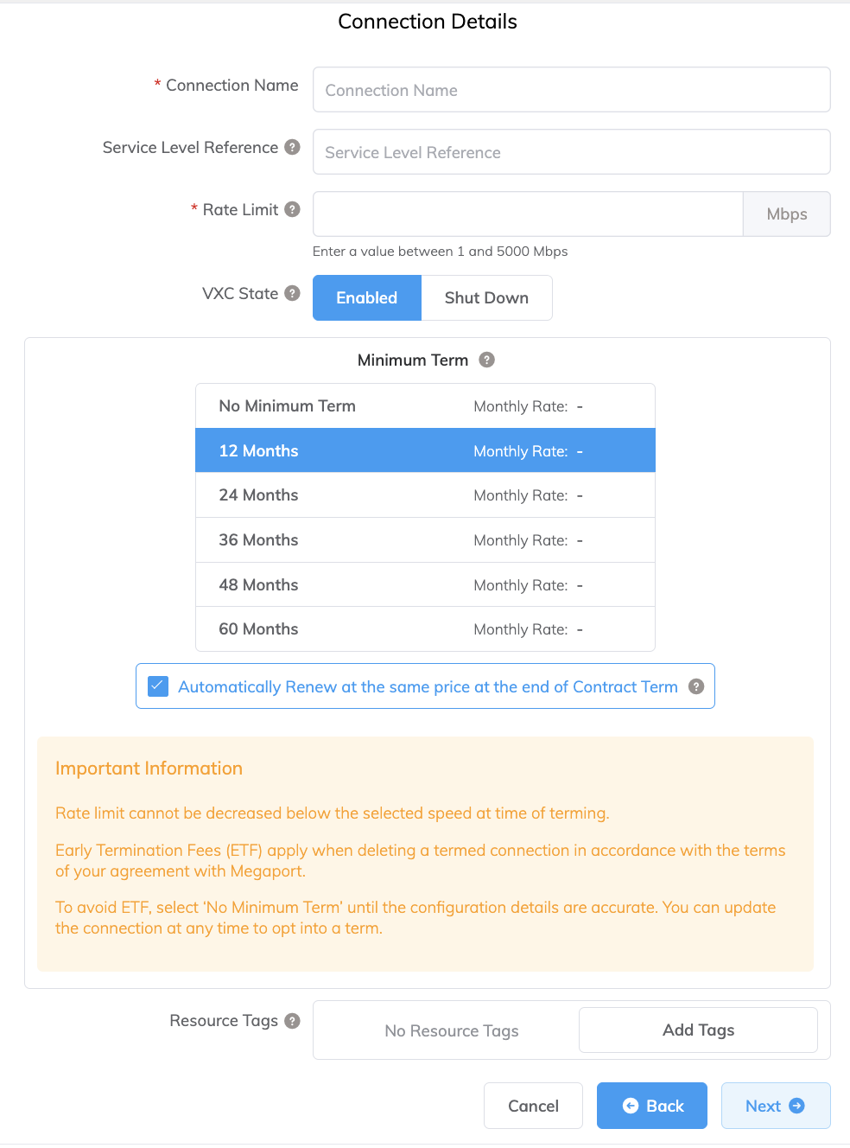850x1148 pixels.
Task: Click the Rate Limit value field
Action: tap(527, 214)
